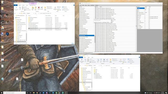Image resolution: width=168 pixels, height=94 pixels.
Task: Click Search mod field in mod Explorer
Action: coord(122,66)
